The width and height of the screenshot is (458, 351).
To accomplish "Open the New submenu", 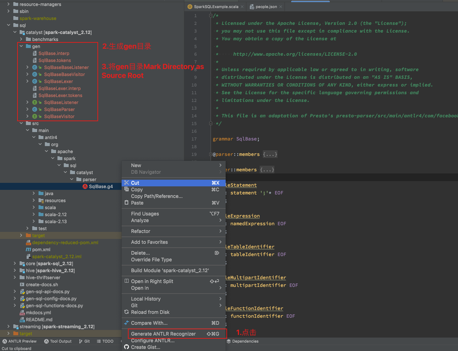I will pyautogui.click(x=173, y=165).
